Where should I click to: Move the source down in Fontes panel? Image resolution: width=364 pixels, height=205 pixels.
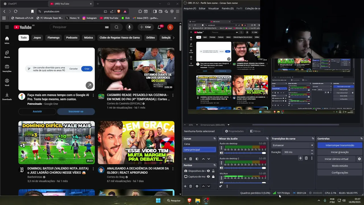coord(208,186)
